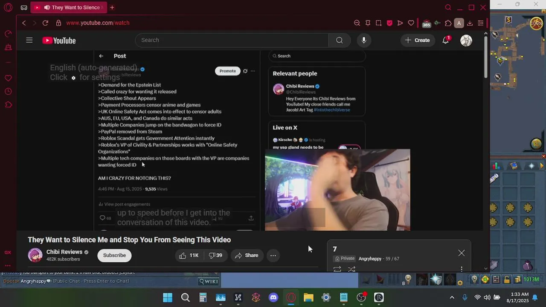Screen dimensions: 546x307
Task: Click the YouTube search input field
Action: [x=232, y=40]
